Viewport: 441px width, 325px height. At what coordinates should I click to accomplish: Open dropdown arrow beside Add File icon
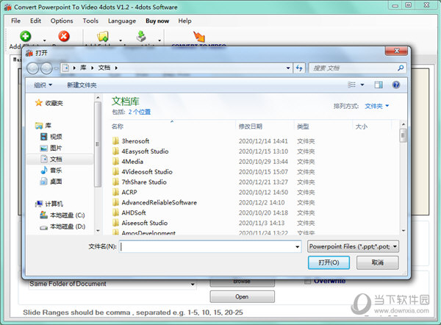44,40
